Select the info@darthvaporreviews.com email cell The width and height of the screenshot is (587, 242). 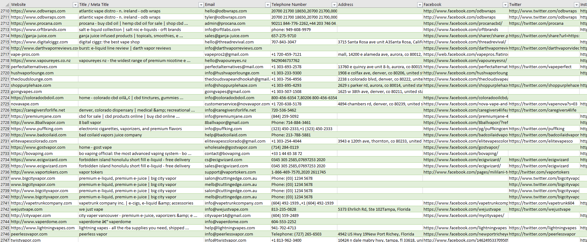(237, 48)
